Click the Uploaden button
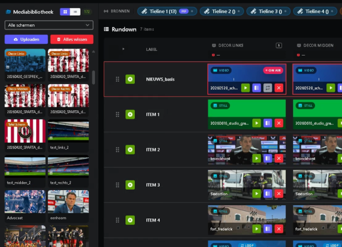Screen dimensions: 342x247 26,39
